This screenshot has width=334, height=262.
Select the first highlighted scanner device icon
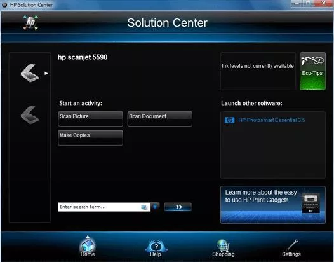[x=30, y=73]
